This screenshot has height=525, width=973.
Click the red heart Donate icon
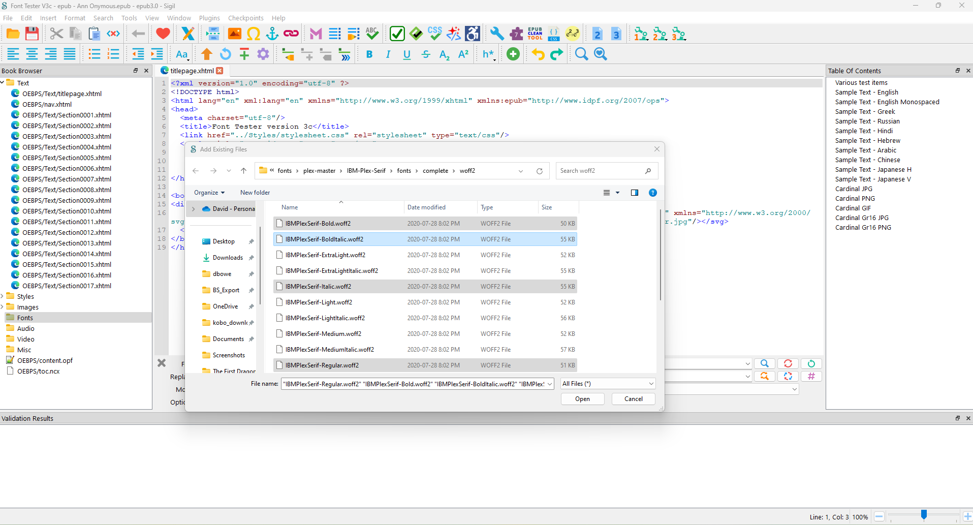coord(163,34)
